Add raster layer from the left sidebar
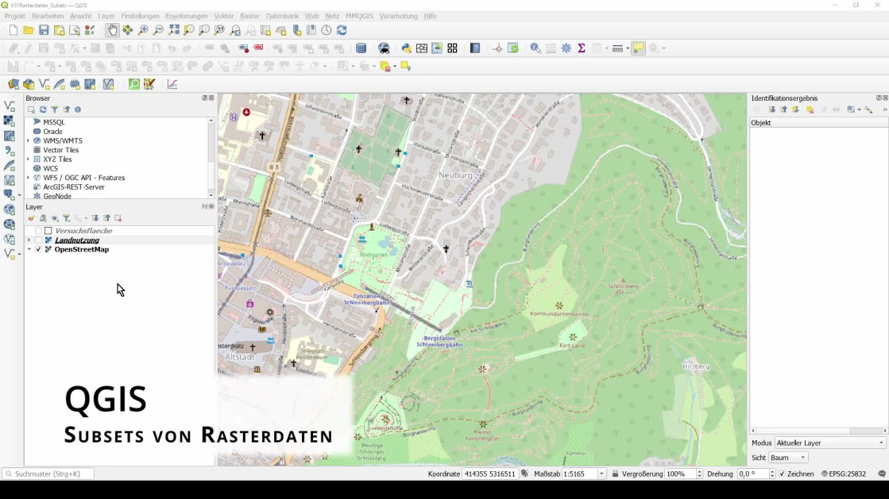The image size is (889, 499). pyautogui.click(x=9, y=121)
